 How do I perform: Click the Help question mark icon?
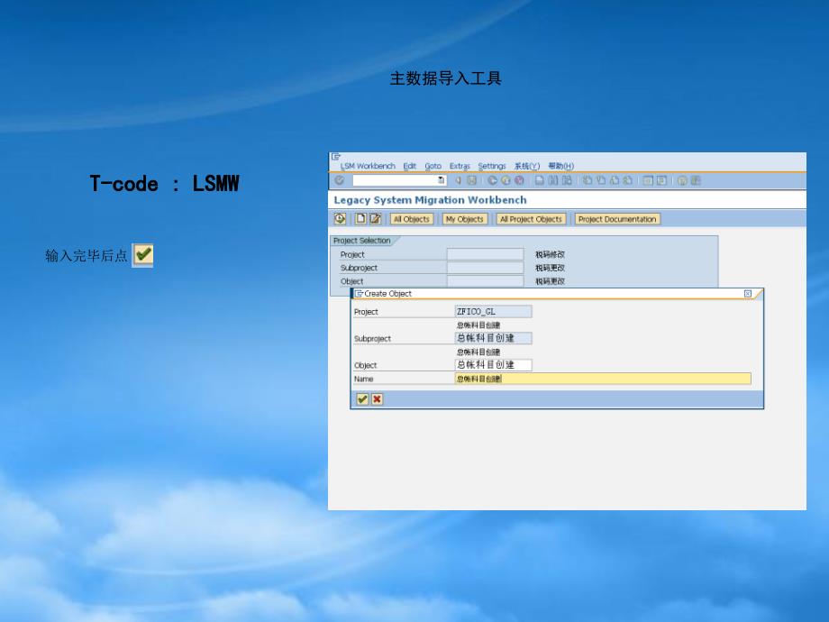point(682,180)
